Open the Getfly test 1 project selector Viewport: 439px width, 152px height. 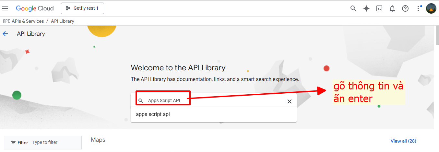coord(82,8)
